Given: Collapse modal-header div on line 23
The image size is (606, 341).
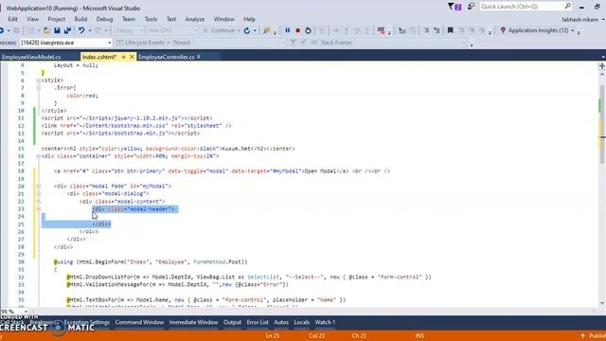Looking at the screenshot, I should (38, 209).
